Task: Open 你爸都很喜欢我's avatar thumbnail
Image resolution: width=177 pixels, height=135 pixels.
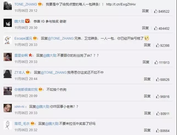Action: [x=8, y=91]
